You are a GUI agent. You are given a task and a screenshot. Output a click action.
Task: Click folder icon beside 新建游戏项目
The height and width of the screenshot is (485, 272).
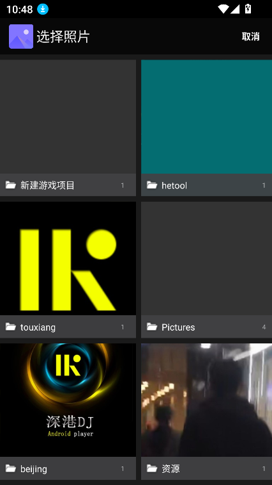[11, 185]
